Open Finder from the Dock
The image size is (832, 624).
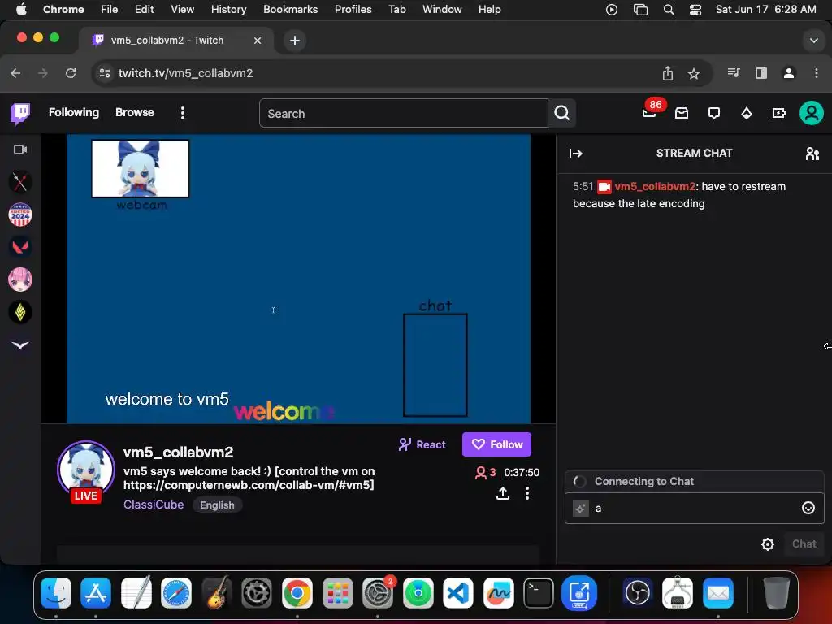pos(56,592)
